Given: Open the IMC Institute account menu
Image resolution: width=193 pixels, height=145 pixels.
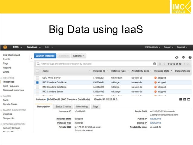Looking at the screenshot, I should (152, 47).
